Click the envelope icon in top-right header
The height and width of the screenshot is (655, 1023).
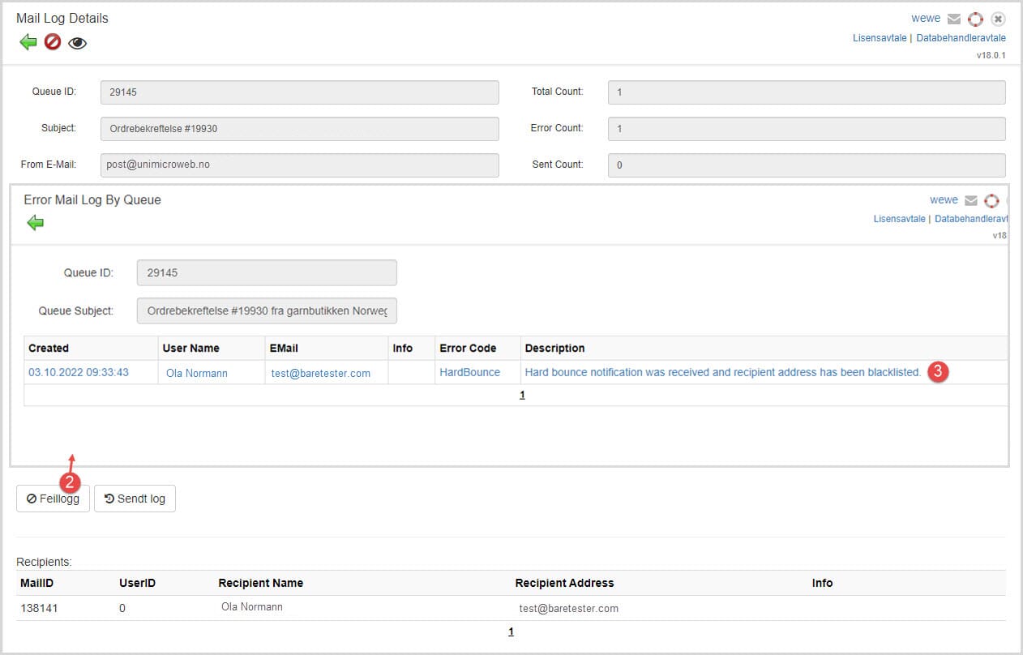tap(954, 19)
